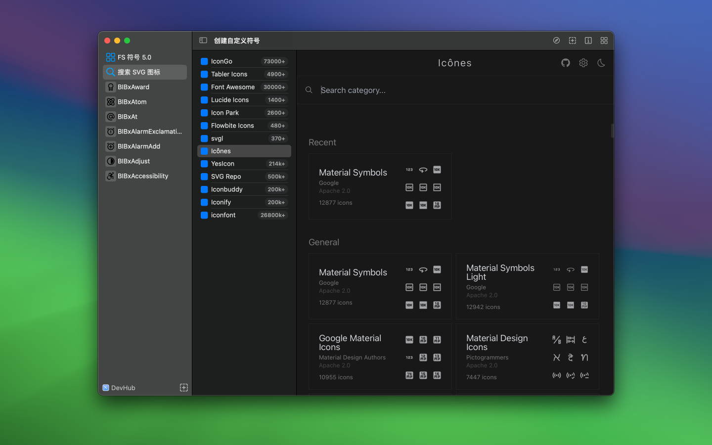The image size is (712, 445).
Task: Open the SVG Repo source
Action: click(244, 177)
